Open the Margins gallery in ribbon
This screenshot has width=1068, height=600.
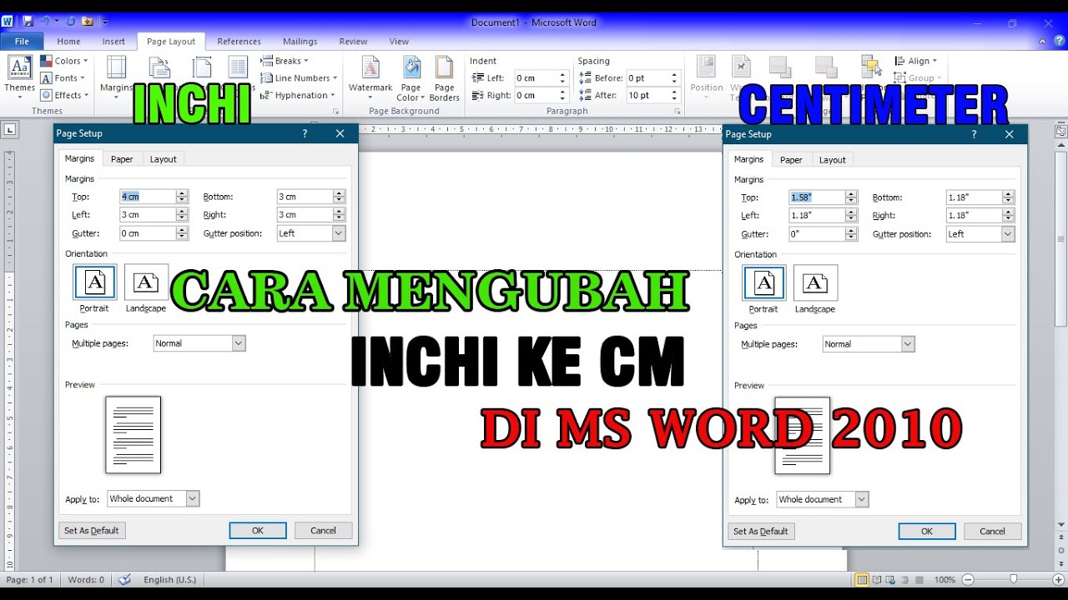(x=116, y=77)
